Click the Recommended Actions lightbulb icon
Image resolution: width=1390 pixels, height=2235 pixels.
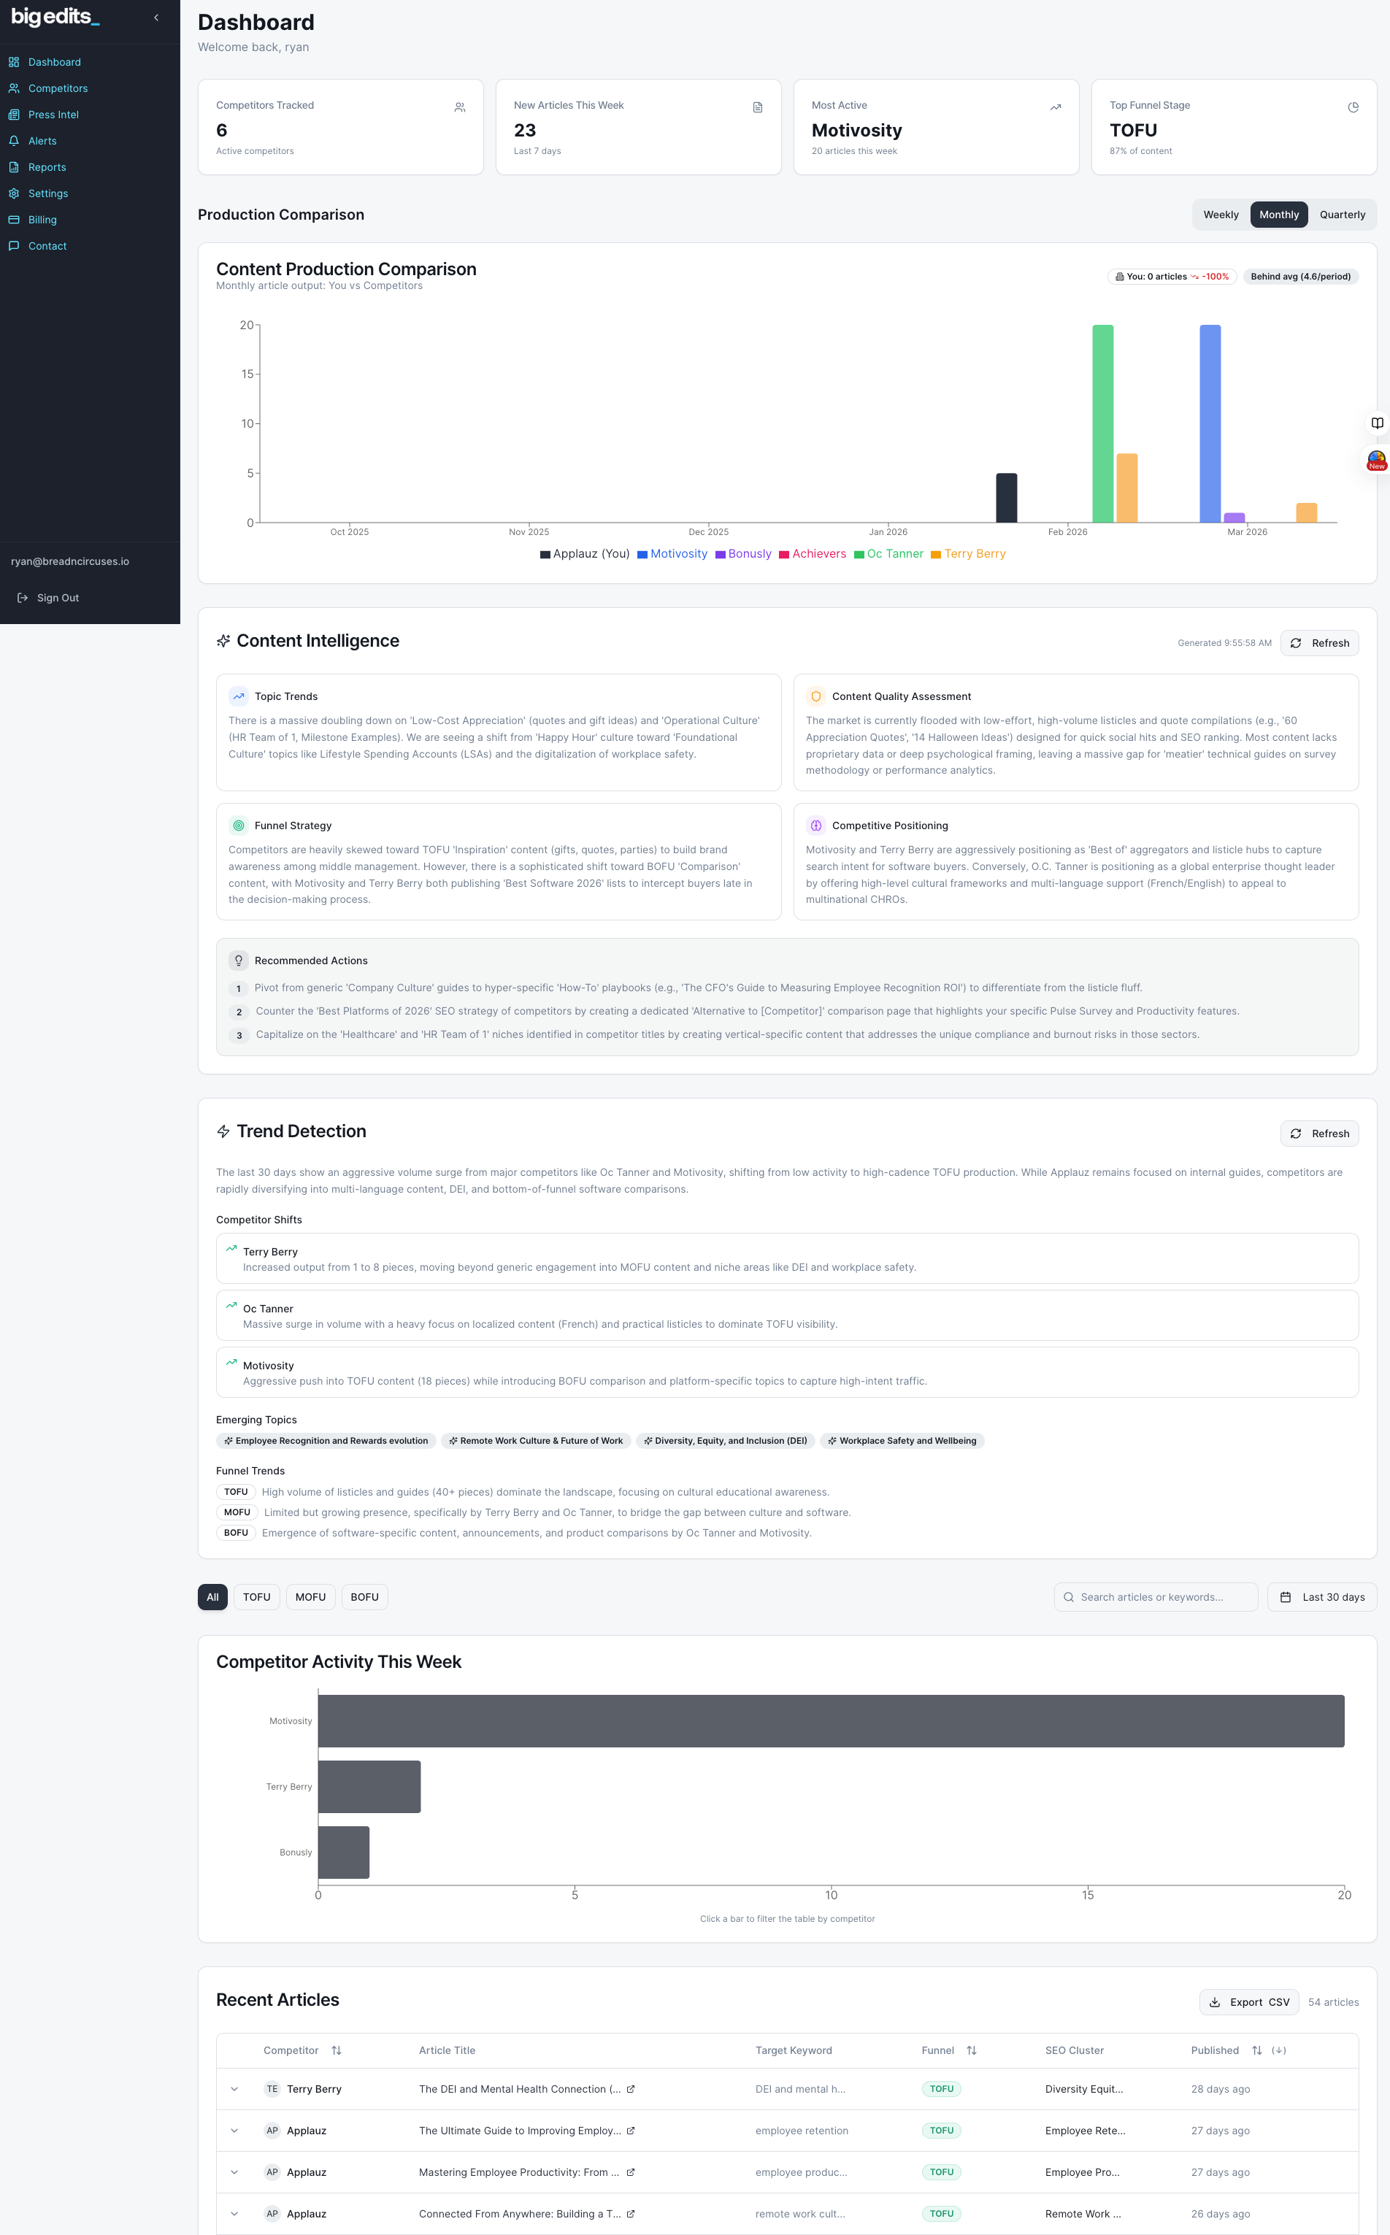pos(239,961)
